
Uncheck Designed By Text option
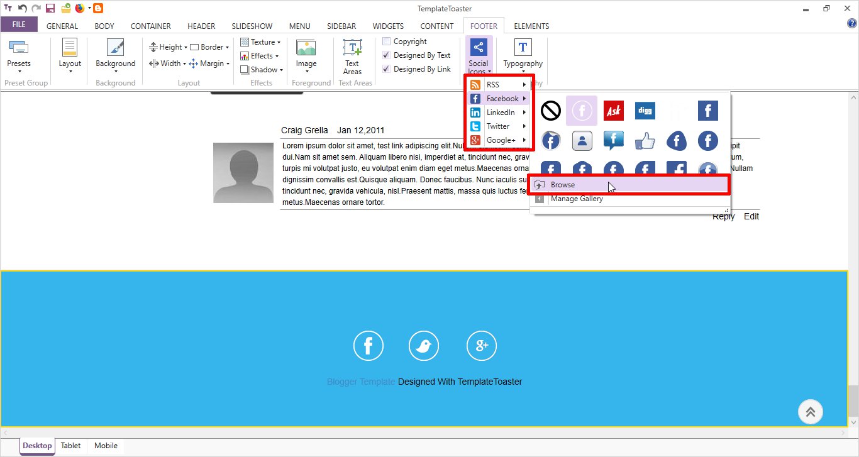[387, 55]
